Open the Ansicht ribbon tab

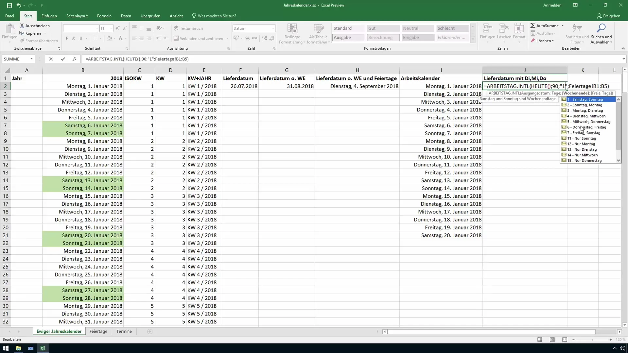(x=176, y=16)
